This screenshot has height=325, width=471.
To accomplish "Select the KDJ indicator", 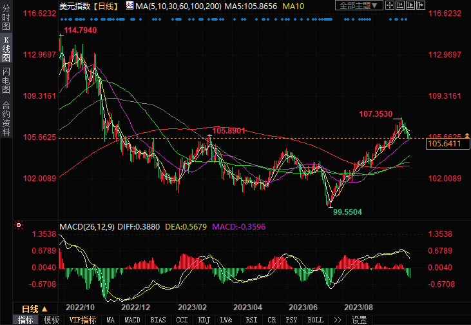I will tap(204, 320).
